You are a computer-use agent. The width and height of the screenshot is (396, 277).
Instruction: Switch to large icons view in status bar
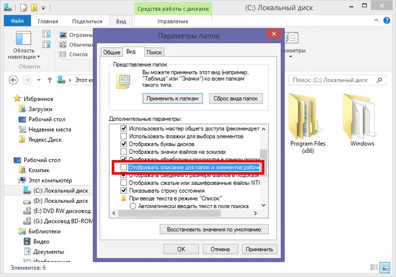point(385,267)
